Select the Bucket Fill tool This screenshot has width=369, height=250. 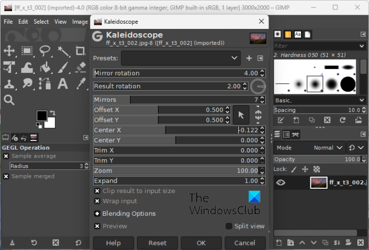[x=45, y=67]
